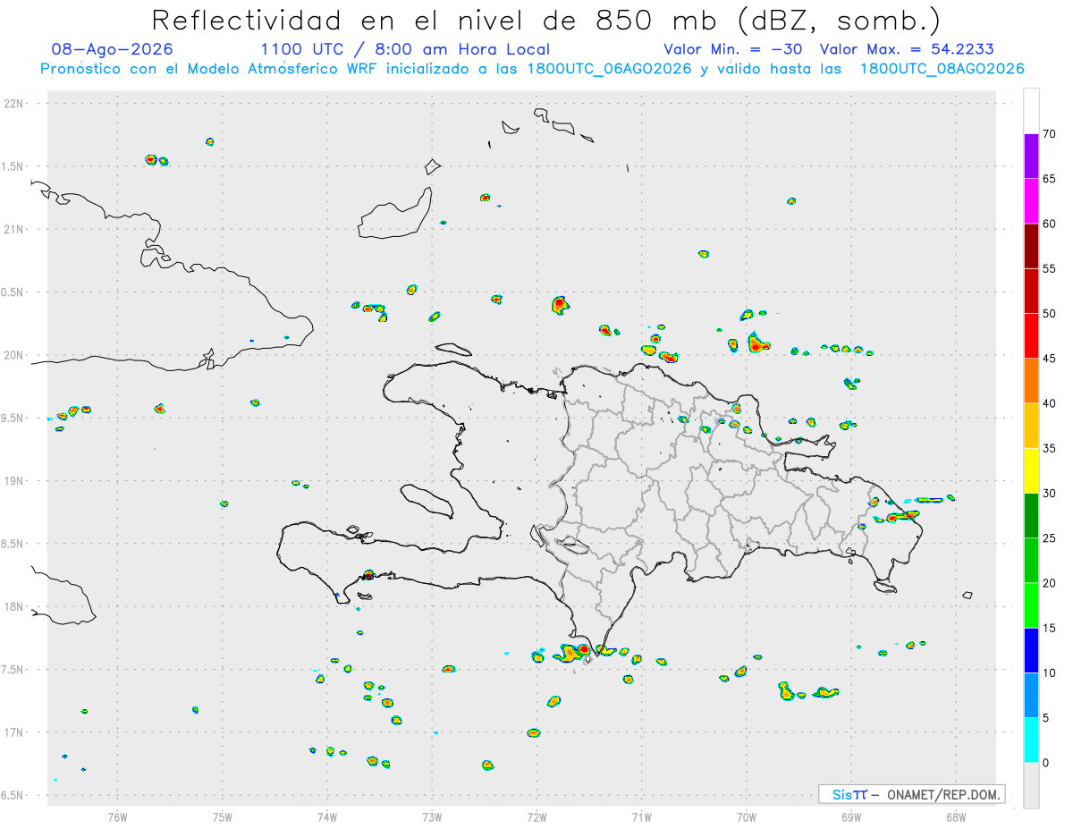Select the date label 08-Ago-2026
Screen dimensions: 1073x829
pos(113,49)
